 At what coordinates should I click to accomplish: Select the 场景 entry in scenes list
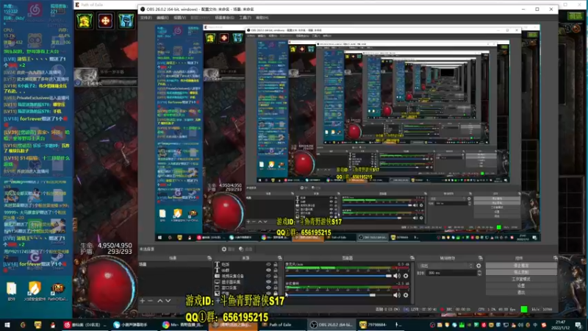(175, 264)
